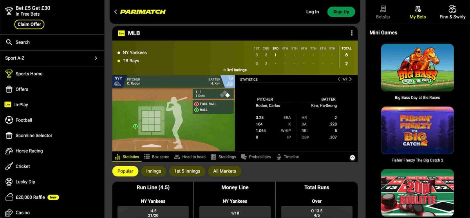Click batter name Kim, Ha-Seong
The height and width of the screenshot is (218, 470).
tap(324, 105)
